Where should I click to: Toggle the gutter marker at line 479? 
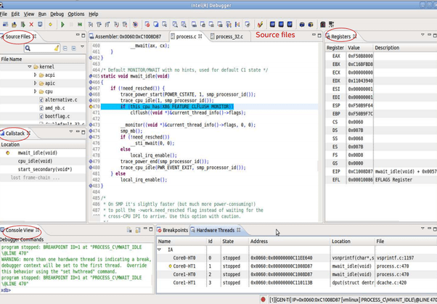pos(91,161)
